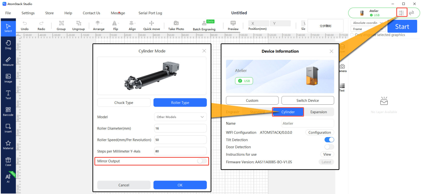Launch the AI beta tool
Screen dimensions: 421x194
coord(8,178)
